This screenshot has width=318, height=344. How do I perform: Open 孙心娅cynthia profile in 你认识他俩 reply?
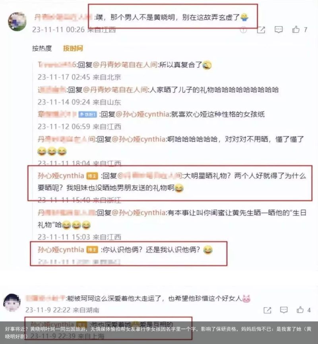(61, 250)
